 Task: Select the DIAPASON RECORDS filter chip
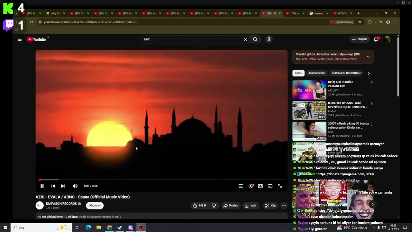point(346,73)
